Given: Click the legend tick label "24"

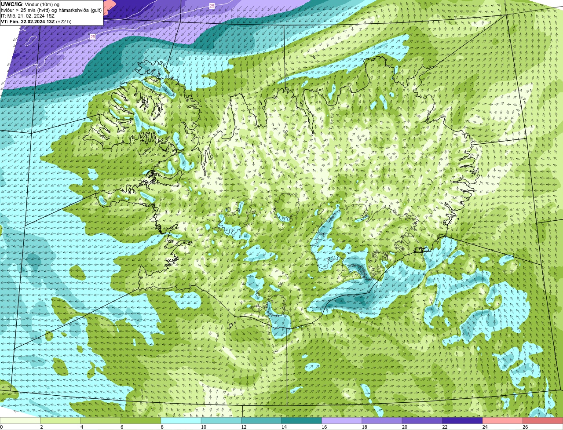Looking at the screenshot, I should pos(485,427).
